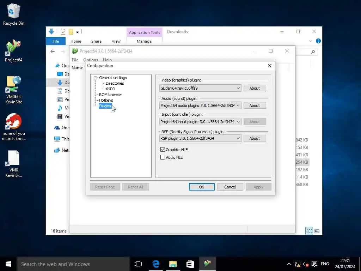Uncheck the Graphics HLE checkbox
This screenshot has height=271, width=361.
163,150
